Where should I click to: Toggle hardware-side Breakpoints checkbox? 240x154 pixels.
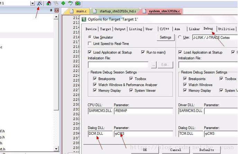pyautogui.click(x=185, y=78)
